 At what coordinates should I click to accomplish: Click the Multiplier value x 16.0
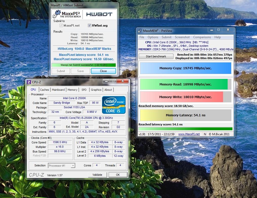tap(60, 147)
